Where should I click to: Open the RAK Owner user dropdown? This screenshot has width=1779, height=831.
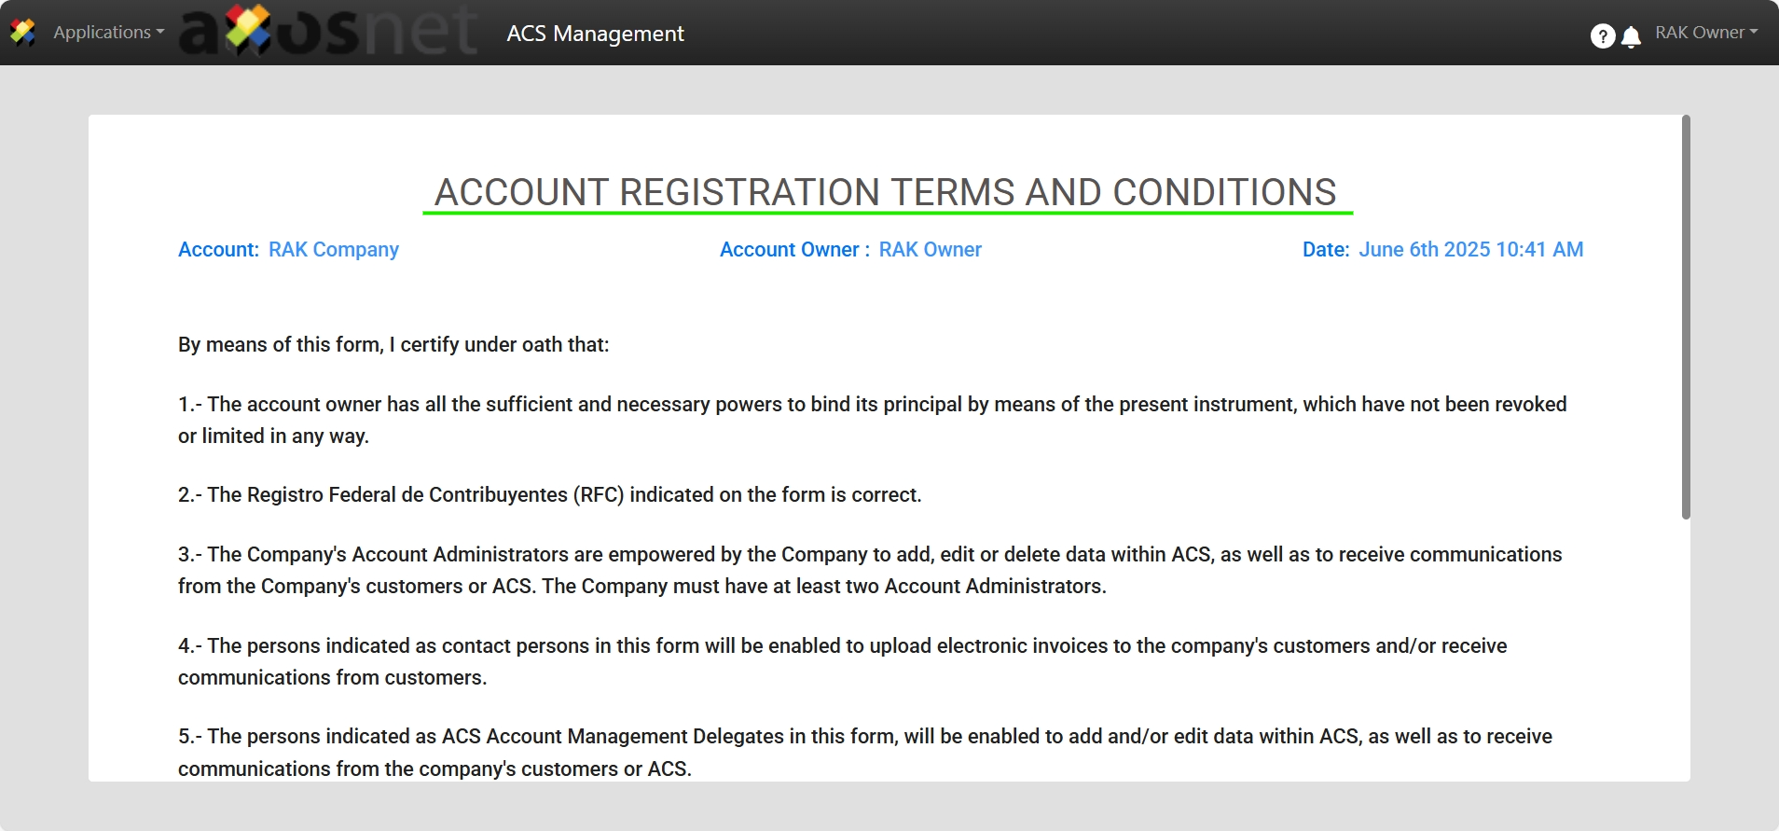point(1705,33)
